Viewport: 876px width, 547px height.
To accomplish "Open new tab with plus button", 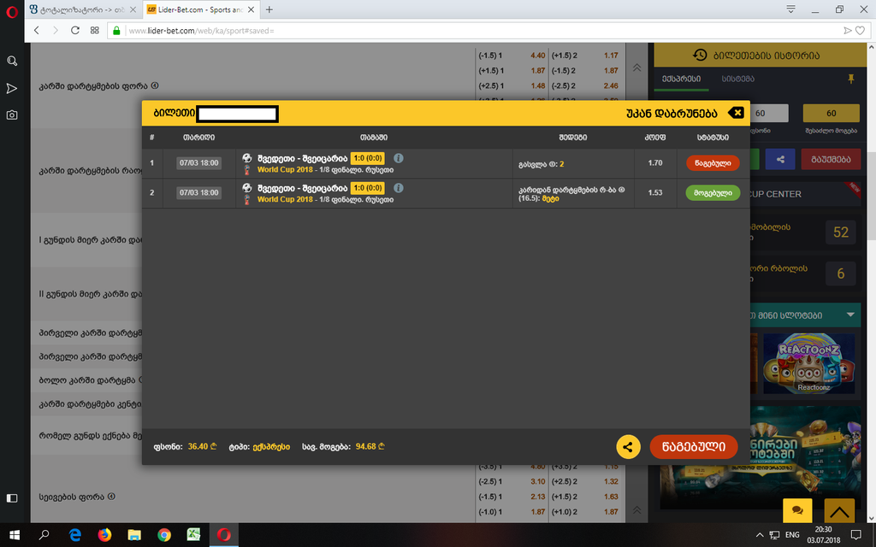I will pyautogui.click(x=269, y=9).
